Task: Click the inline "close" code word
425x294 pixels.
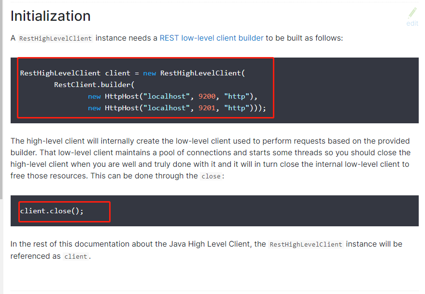Action: pyautogui.click(x=211, y=176)
